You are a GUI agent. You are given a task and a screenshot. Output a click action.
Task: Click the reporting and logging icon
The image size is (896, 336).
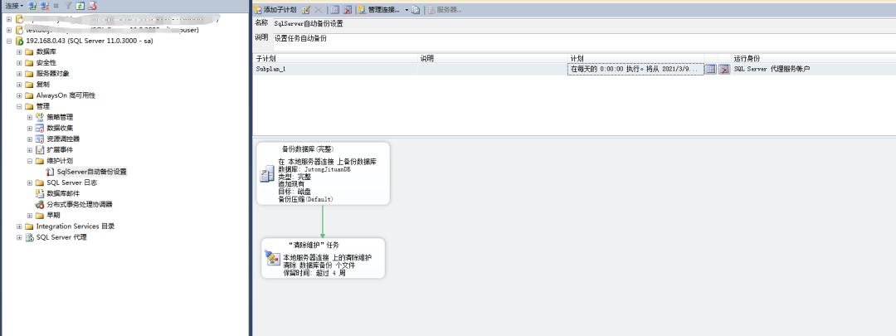416,10
